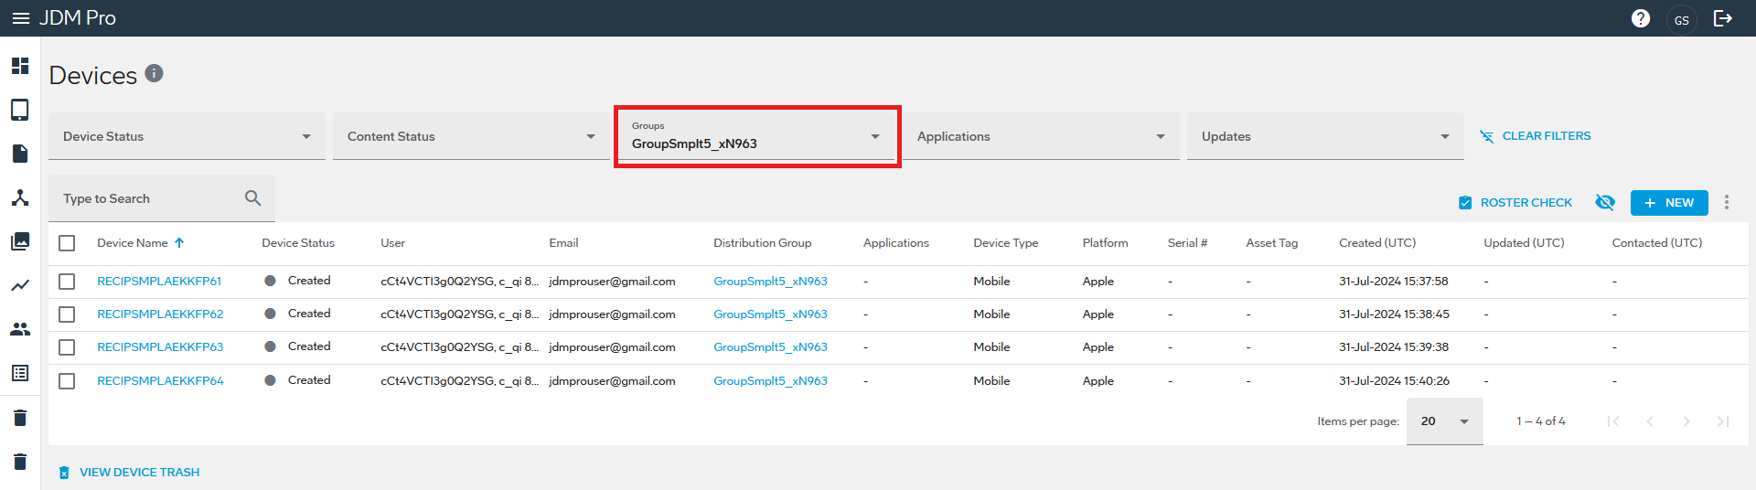Viewport: 1756px width, 490px height.
Task: Open device RECIPSMPLAEKKFP61 link
Action: (159, 282)
